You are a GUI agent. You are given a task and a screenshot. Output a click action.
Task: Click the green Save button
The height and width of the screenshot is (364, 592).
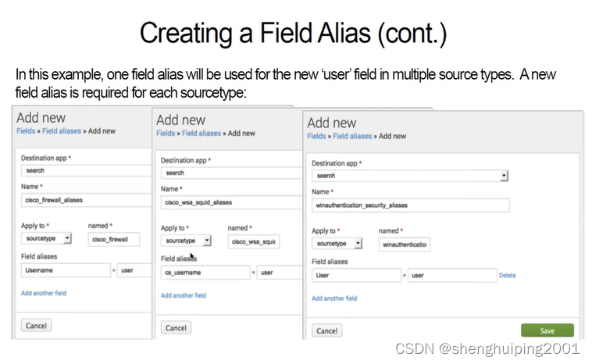(547, 330)
